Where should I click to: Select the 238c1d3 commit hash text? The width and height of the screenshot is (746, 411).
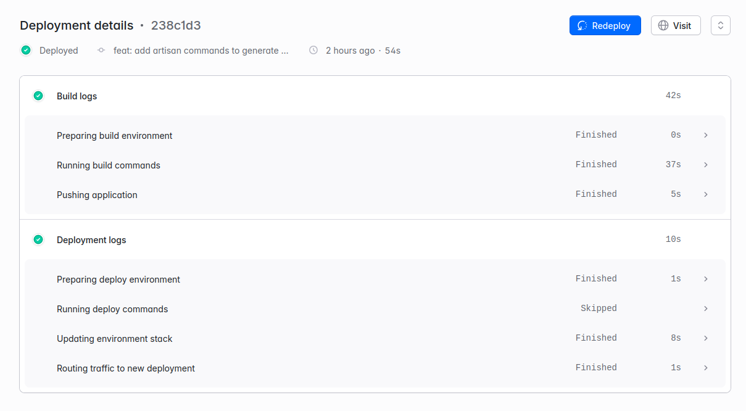176,26
